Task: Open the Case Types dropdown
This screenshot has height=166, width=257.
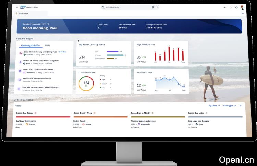Action: (230, 106)
